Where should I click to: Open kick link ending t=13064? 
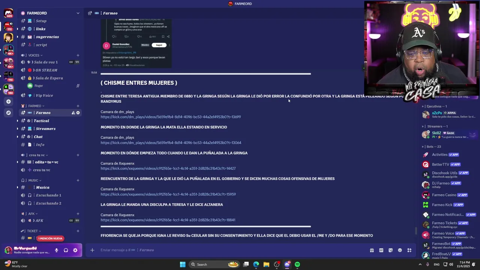[x=171, y=143]
